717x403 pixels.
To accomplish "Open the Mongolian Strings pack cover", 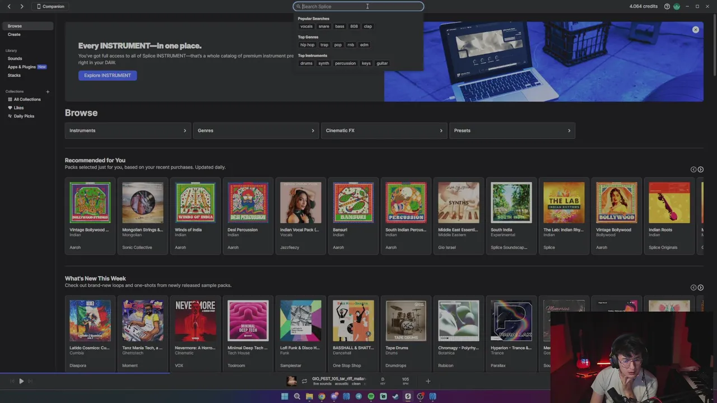I will (143, 203).
